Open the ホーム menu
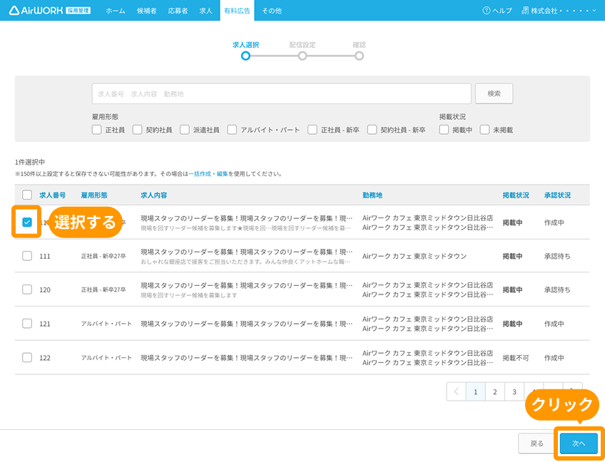Viewport: 605px width, 462px height. 116,11
